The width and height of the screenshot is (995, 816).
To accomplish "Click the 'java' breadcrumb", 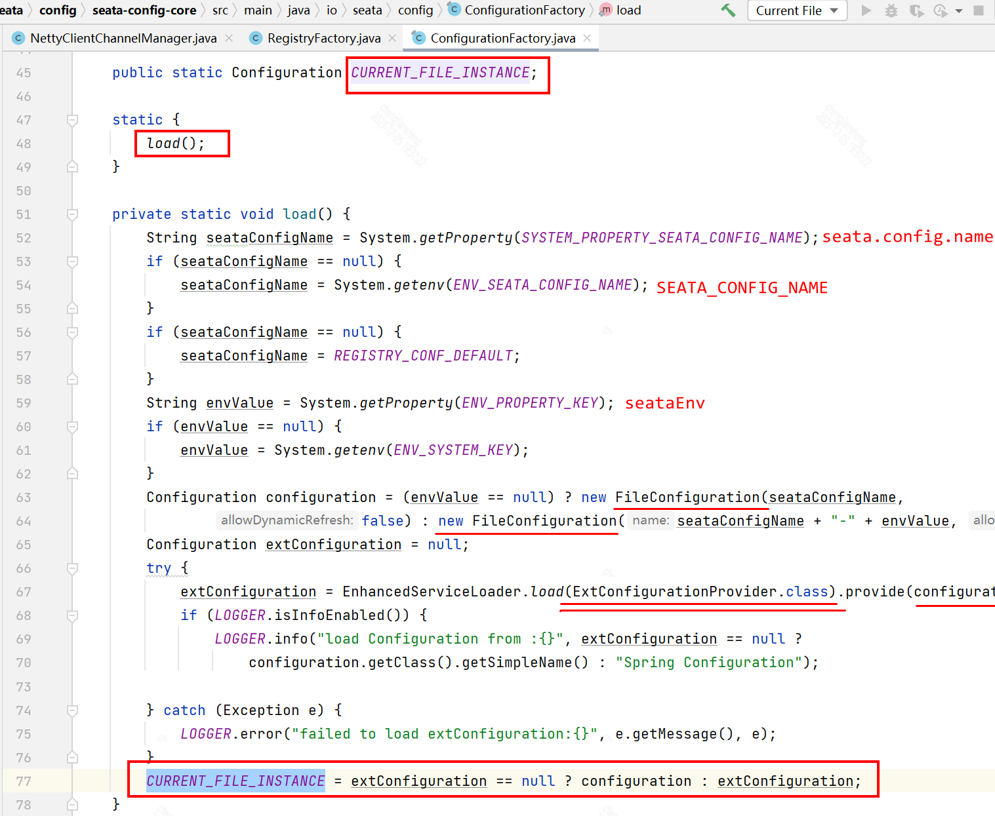I will click(298, 10).
